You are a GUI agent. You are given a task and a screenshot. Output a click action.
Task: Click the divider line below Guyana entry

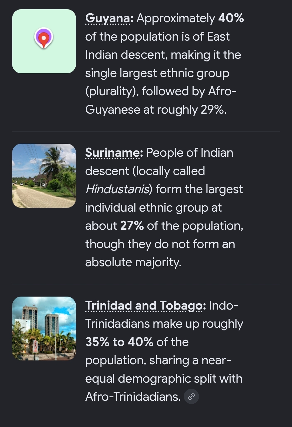click(x=146, y=131)
